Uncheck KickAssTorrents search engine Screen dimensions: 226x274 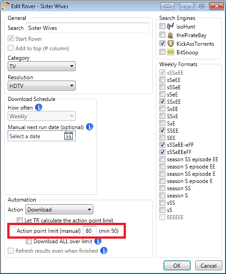162,43
